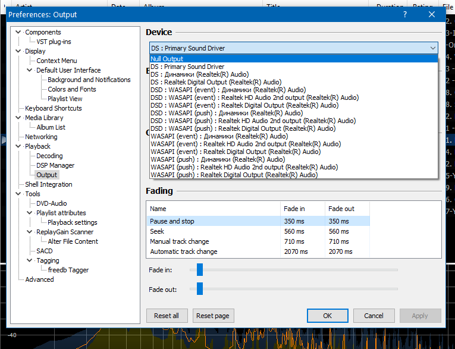
Task: Collapse the Tagging tree node
Action: point(30,260)
